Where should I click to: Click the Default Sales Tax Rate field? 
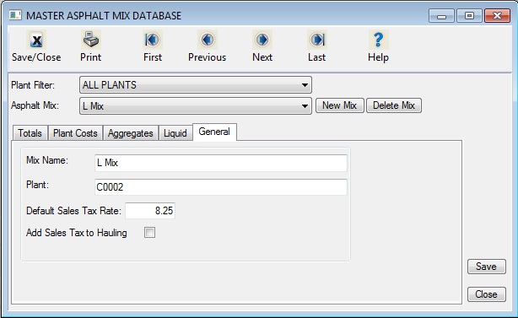tap(150, 211)
